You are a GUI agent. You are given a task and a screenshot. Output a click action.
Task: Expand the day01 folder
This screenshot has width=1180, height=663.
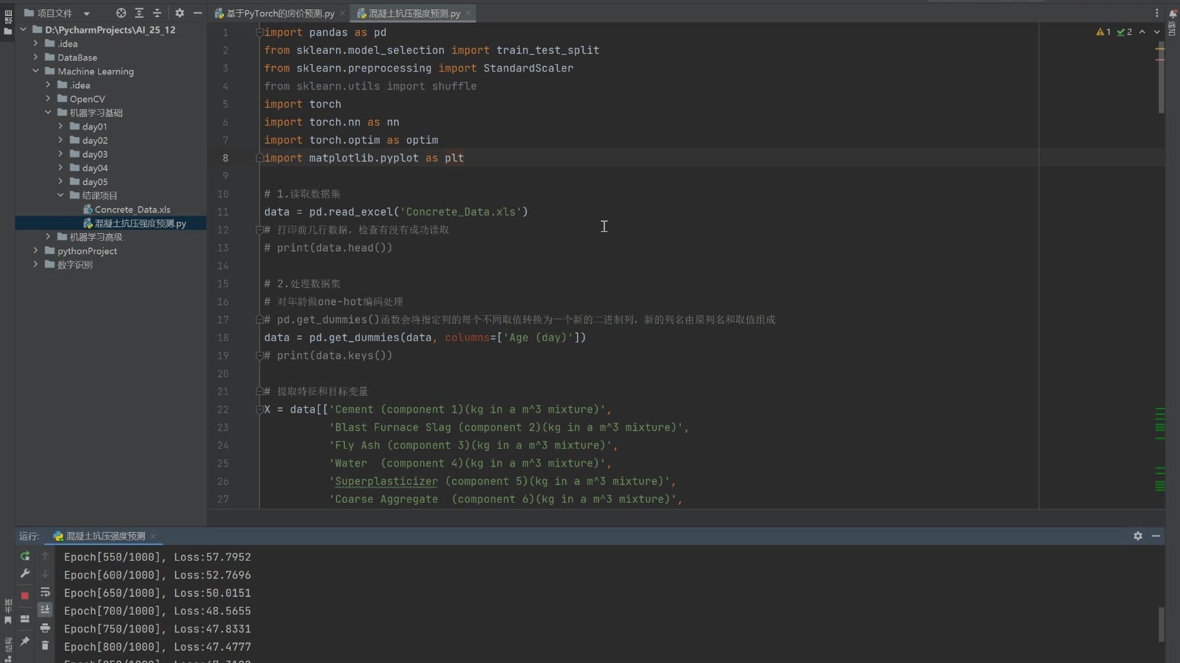point(60,126)
